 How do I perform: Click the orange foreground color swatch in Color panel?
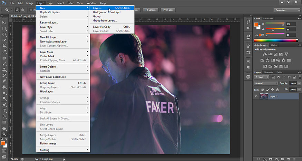[256, 24]
